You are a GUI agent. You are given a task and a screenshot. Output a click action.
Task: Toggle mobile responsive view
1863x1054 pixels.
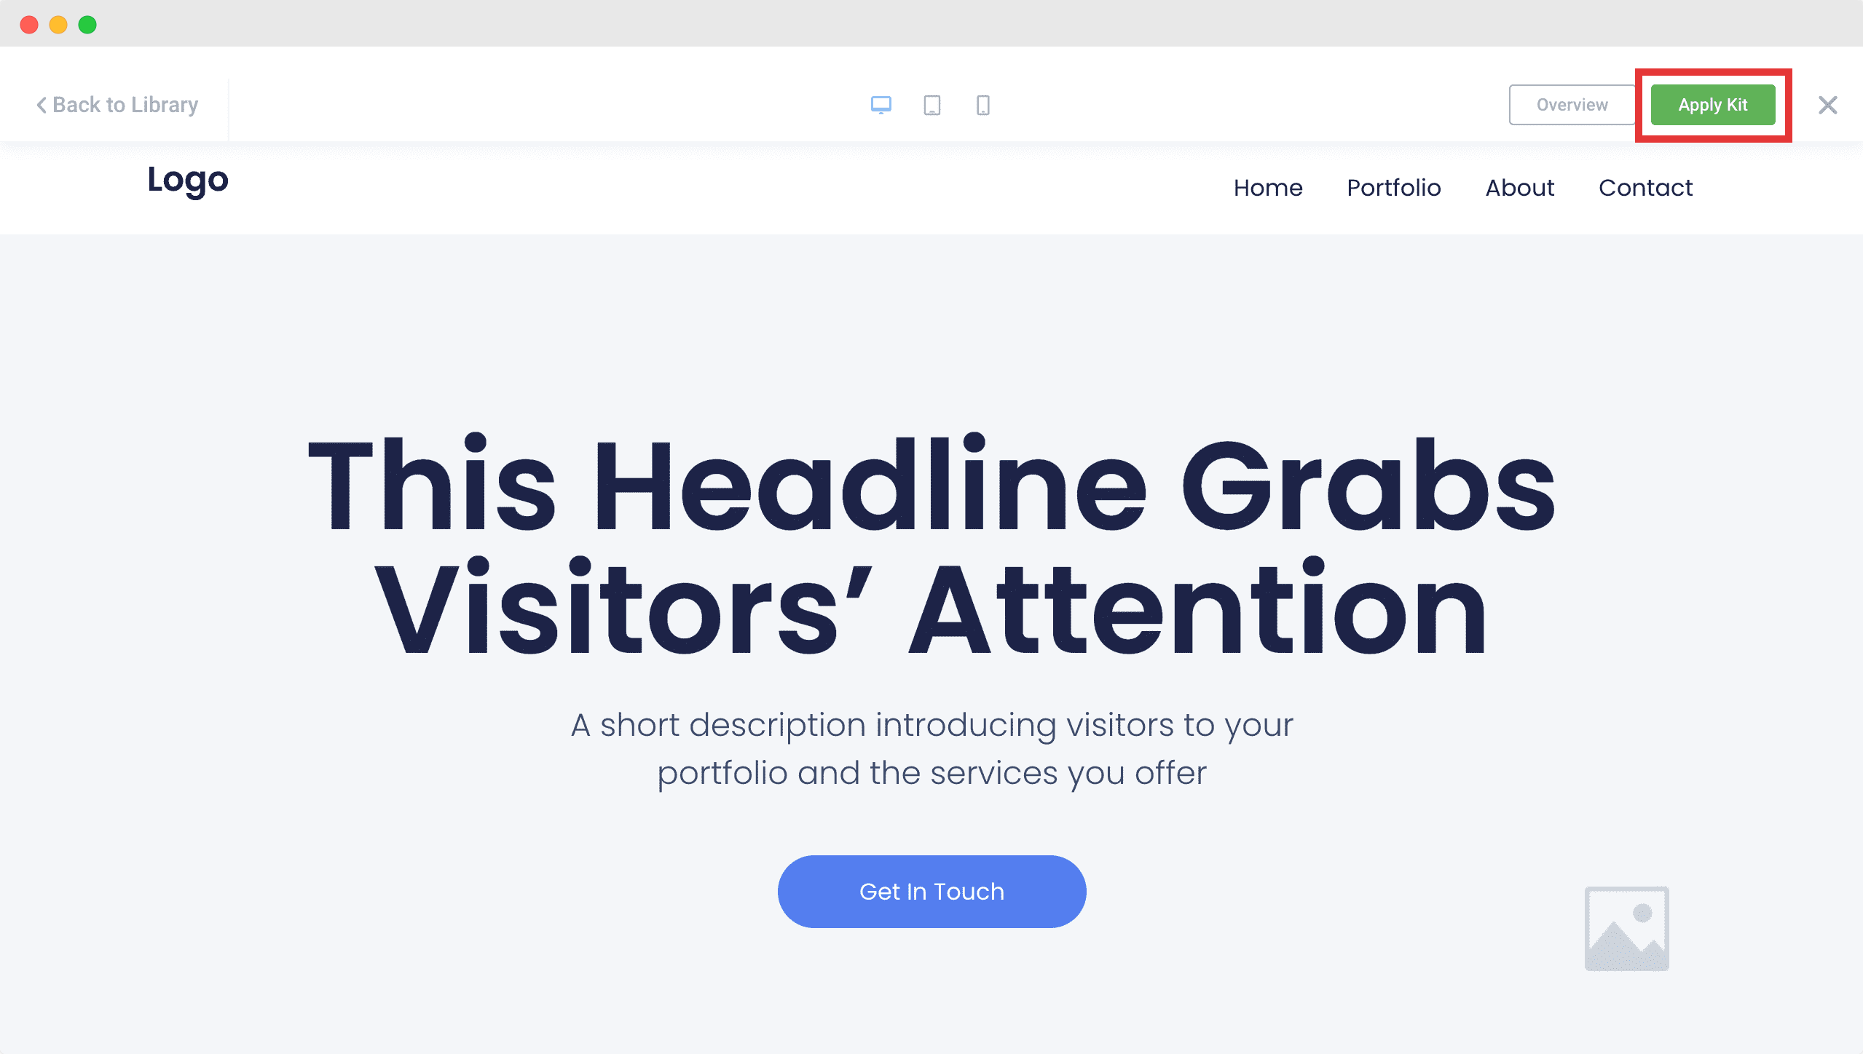[x=982, y=103]
